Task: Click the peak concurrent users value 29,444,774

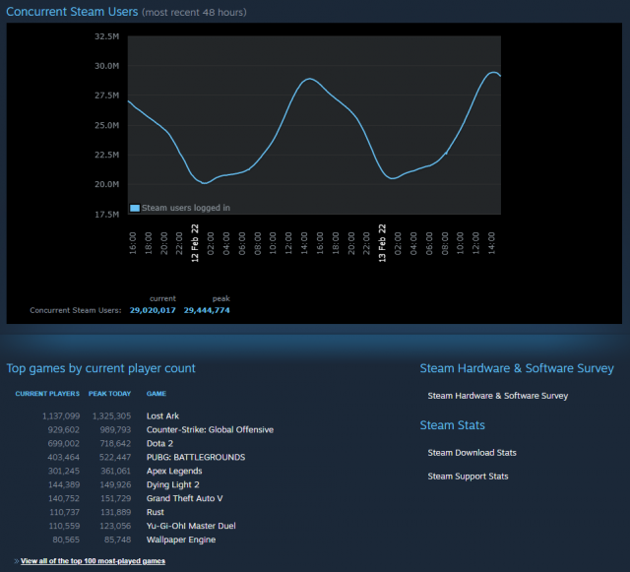Action: pyautogui.click(x=207, y=310)
